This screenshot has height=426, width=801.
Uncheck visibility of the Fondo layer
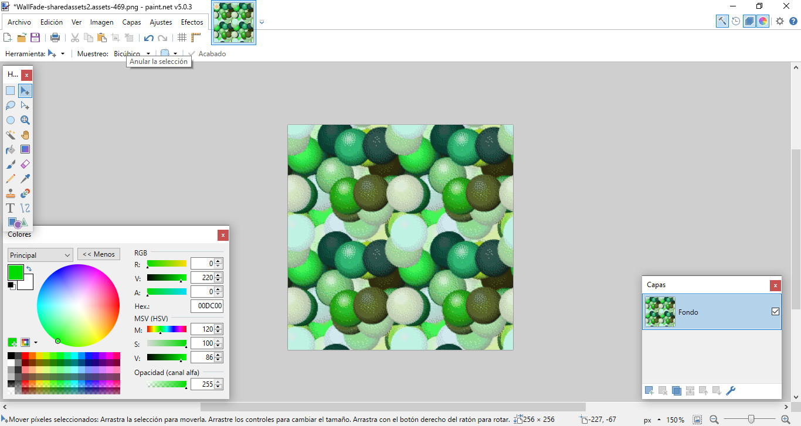[775, 312]
